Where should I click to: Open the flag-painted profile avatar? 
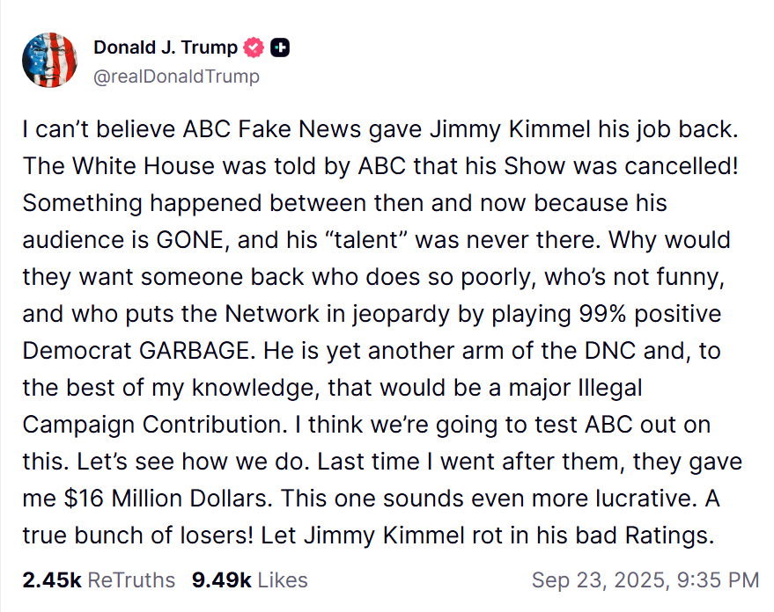(x=50, y=60)
